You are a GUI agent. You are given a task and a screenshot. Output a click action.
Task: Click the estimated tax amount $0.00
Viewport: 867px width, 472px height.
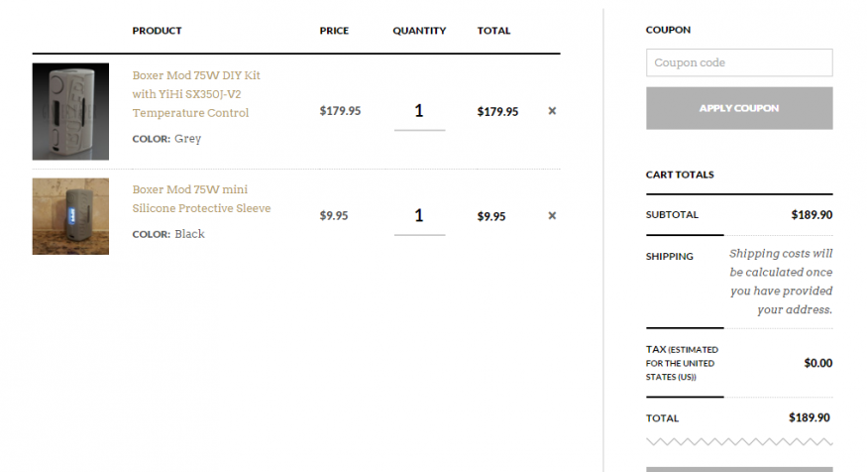pos(818,363)
